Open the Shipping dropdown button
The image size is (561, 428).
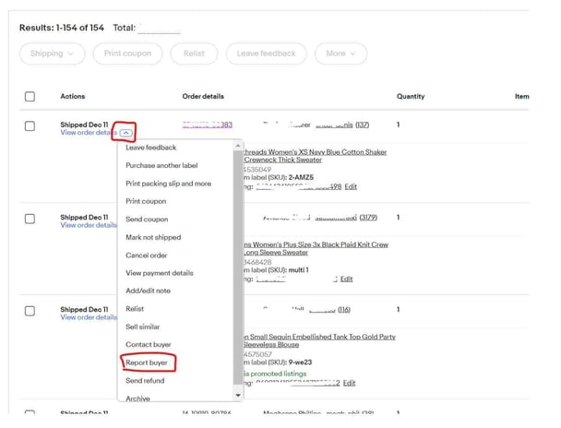pyautogui.click(x=52, y=53)
